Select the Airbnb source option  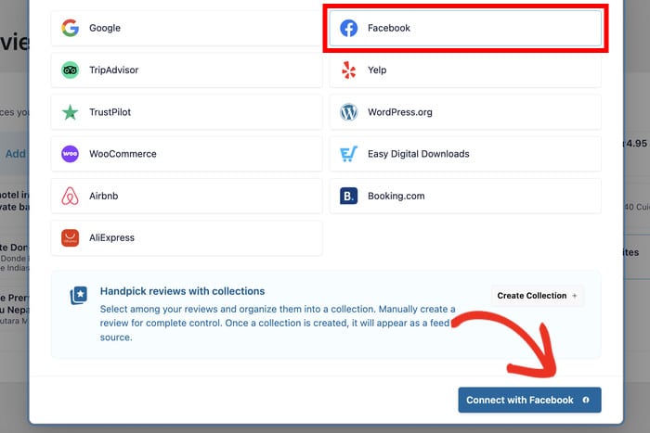pos(187,196)
